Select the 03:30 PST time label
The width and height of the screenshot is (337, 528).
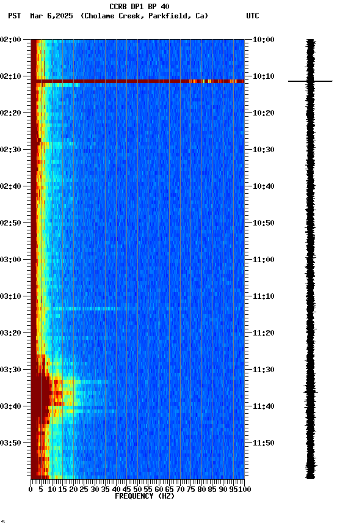coord(10,370)
